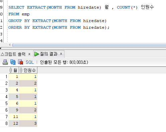Click the GROUP BY line in the editor
This screenshot has width=166, height=132.
point(57,21)
